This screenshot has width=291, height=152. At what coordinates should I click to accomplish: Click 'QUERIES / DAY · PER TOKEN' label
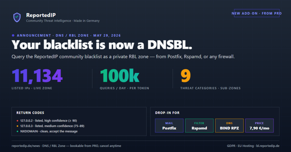tap(124, 88)
